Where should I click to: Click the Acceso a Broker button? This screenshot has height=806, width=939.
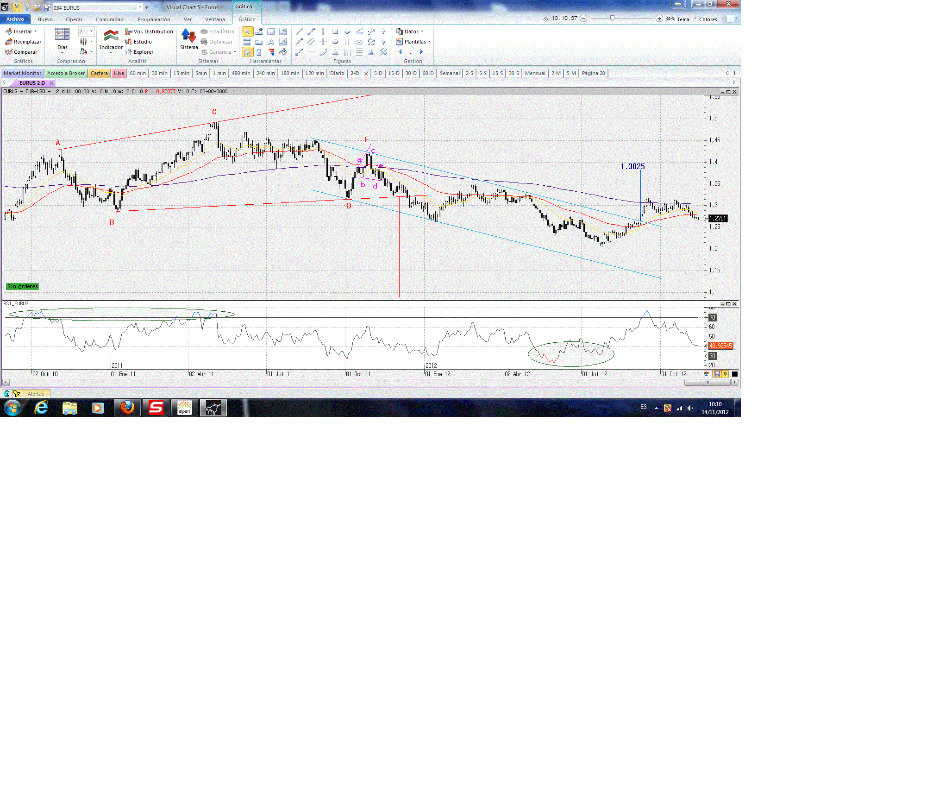click(x=66, y=73)
